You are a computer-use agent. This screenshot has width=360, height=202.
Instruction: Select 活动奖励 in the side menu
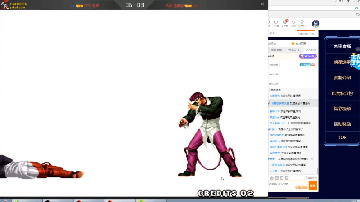point(342,124)
